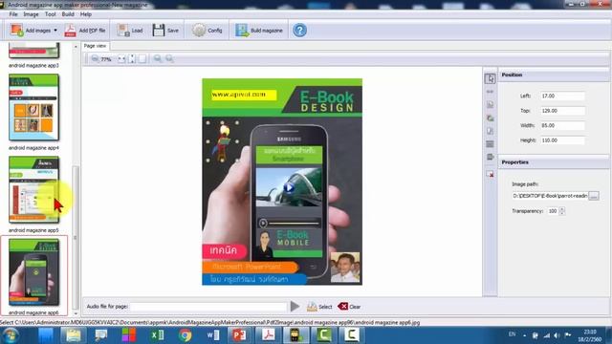The image size is (612, 344).
Task: Click the third tool icon, below the link tool
Action: [491, 104]
